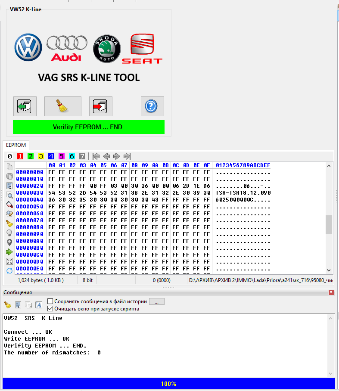Click address row 00000030

(x=30, y=193)
